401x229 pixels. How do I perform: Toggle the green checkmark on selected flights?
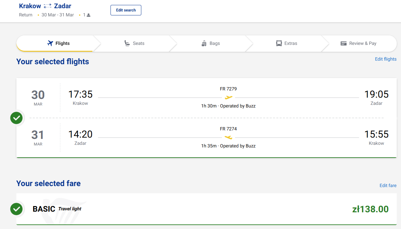tap(16, 118)
